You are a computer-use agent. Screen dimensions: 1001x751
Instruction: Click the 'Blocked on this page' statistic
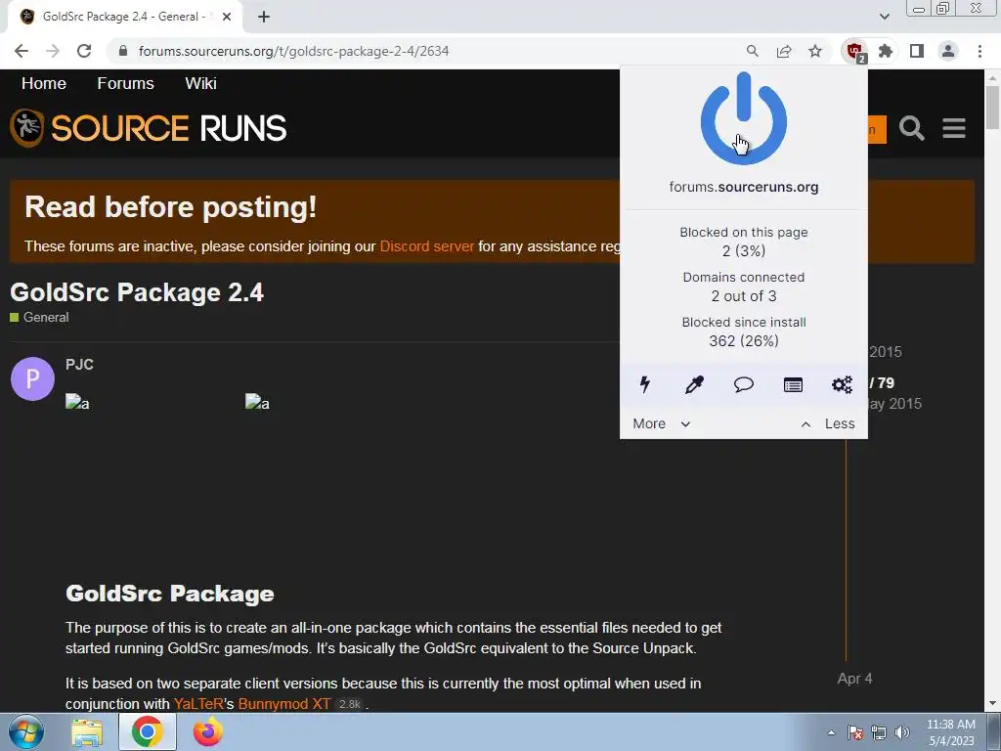743,242
